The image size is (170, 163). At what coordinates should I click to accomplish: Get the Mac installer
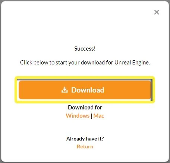(99, 116)
